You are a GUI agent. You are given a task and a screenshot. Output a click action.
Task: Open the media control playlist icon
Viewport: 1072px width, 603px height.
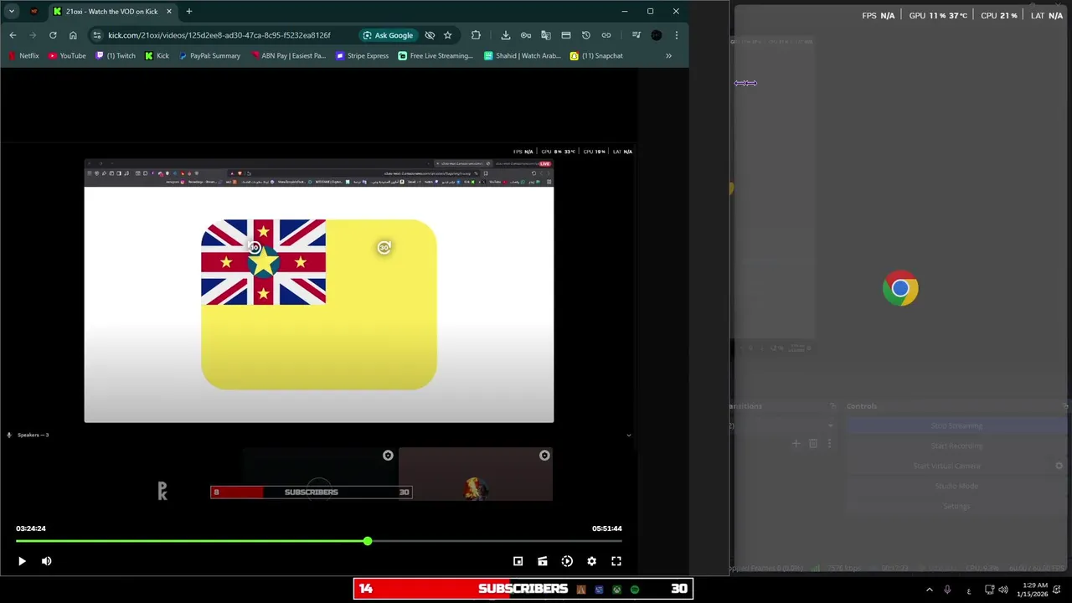(x=636, y=35)
